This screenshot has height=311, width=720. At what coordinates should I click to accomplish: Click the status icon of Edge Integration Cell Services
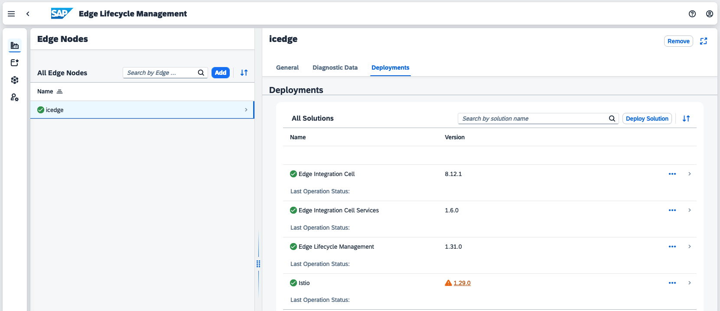tap(293, 210)
